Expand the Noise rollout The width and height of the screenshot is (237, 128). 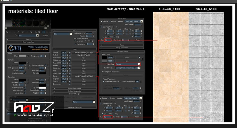click(122, 45)
